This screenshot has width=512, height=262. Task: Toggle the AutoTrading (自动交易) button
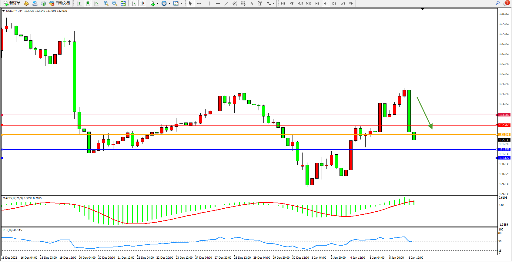tap(60, 3)
